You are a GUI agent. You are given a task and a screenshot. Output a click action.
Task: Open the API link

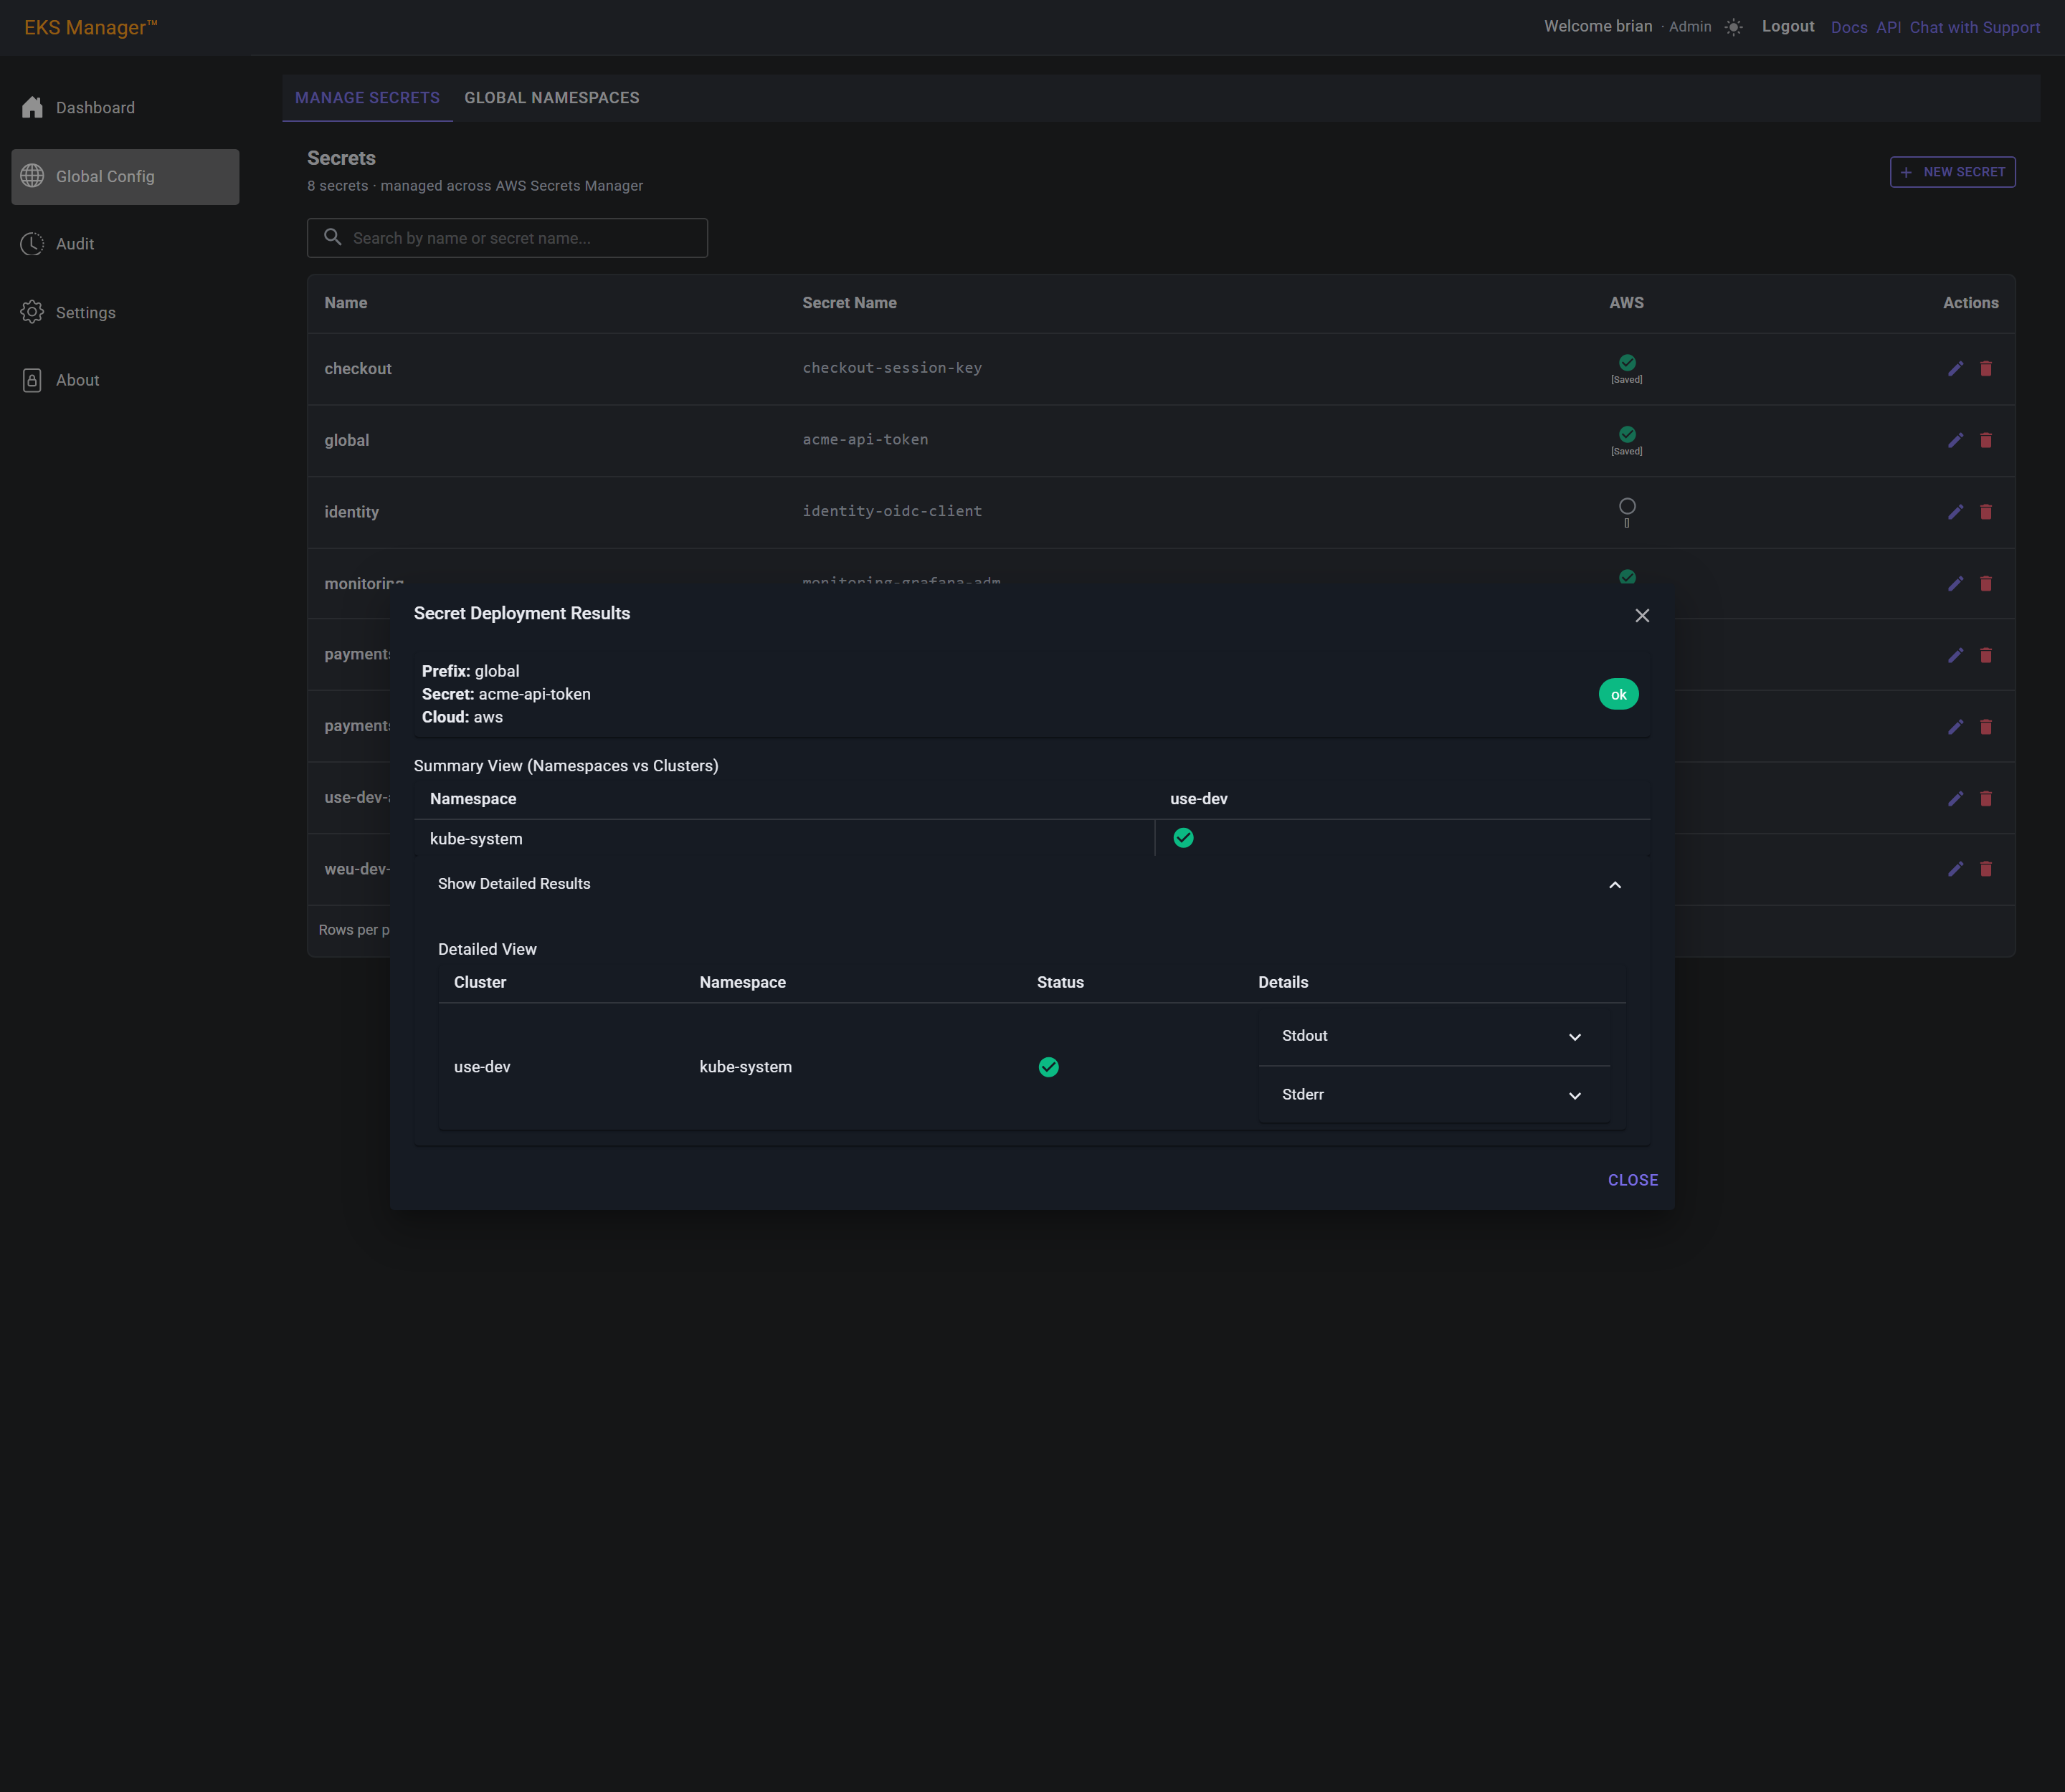pyautogui.click(x=1889, y=28)
